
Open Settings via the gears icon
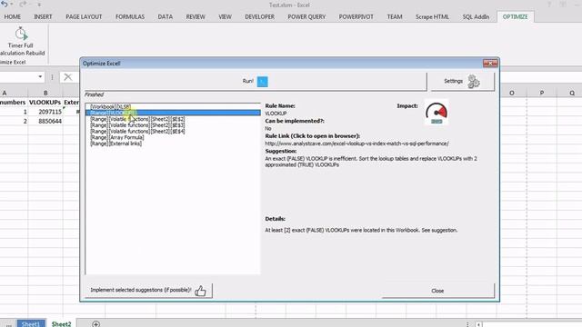pyautogui.click(x=474, y=81)
